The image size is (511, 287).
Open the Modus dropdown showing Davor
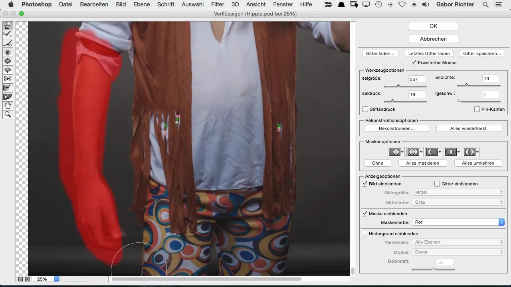458,252
